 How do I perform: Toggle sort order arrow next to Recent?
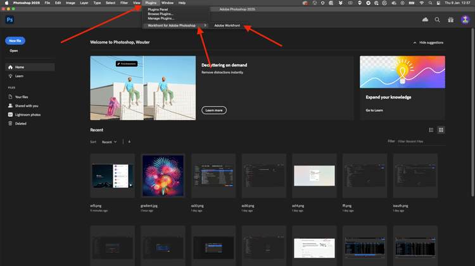(x=129, y=142)
